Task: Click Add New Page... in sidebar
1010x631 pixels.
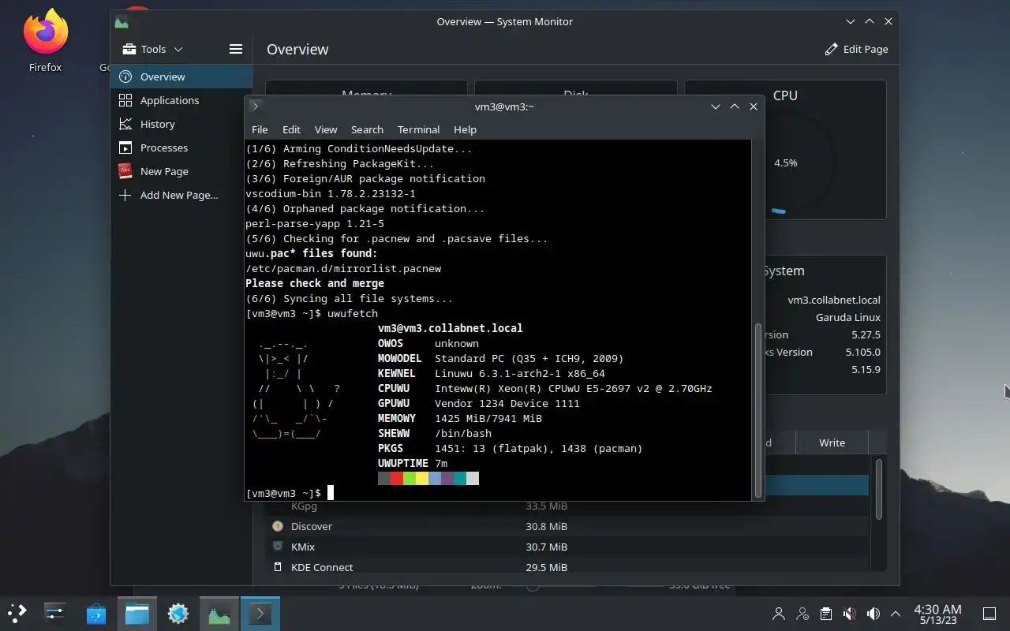Action: tap(181, 195)
